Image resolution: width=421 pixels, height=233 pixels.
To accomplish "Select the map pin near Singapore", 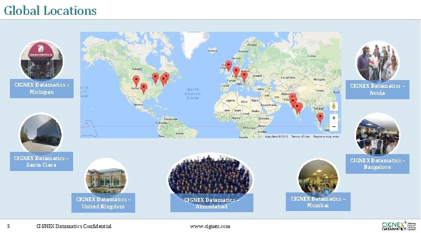I will [x=320, y=118].
